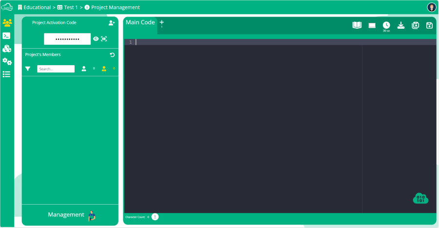439x228 pixels.
Task: Click the yellow member count icon
Action: pyautogui.click(x=104, y=69)
